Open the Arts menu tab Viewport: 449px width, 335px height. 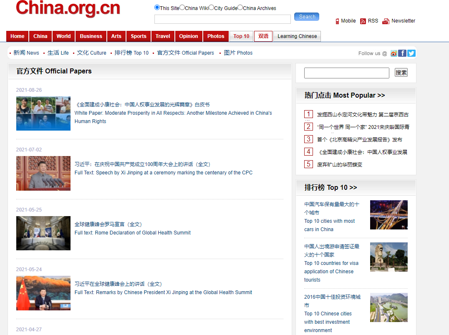pyautogui.click(x=116, y=36)
